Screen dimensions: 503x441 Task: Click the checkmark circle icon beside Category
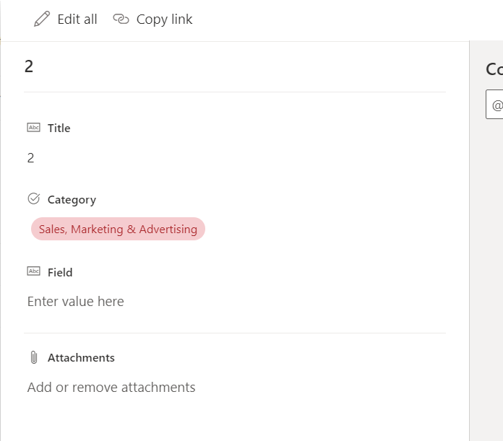33,198
